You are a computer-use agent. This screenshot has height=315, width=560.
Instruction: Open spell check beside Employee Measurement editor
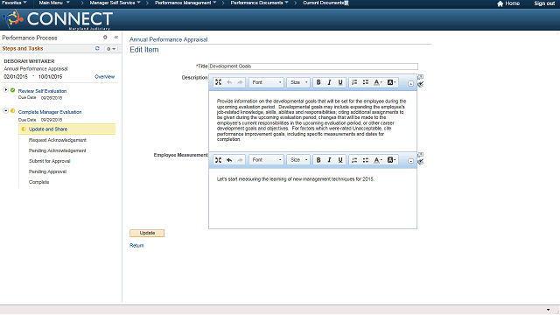tap(421, 162)
